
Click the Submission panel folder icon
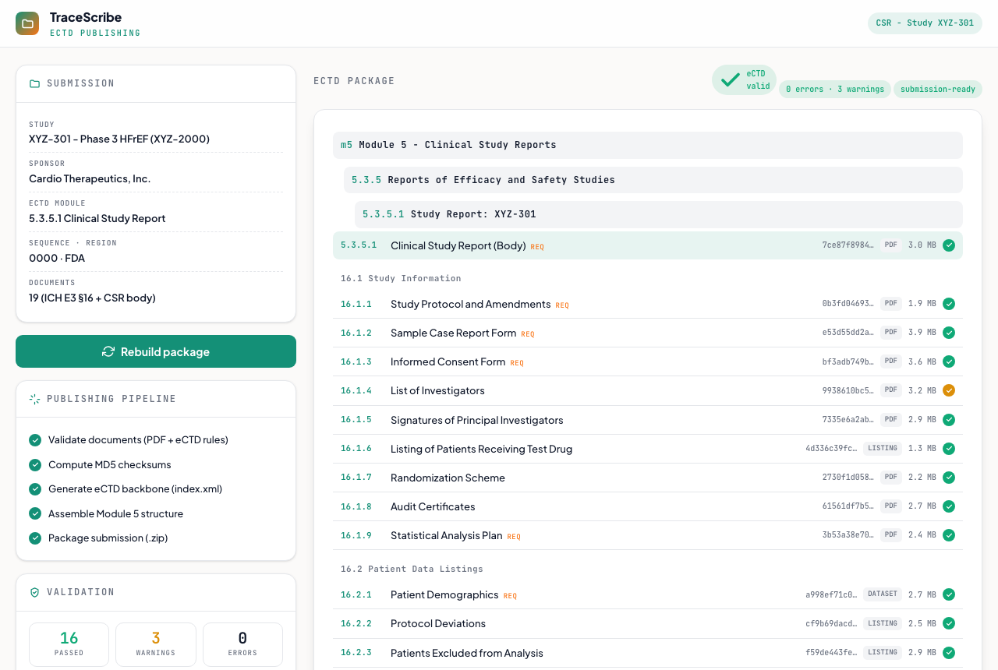[x=34, y=83]
